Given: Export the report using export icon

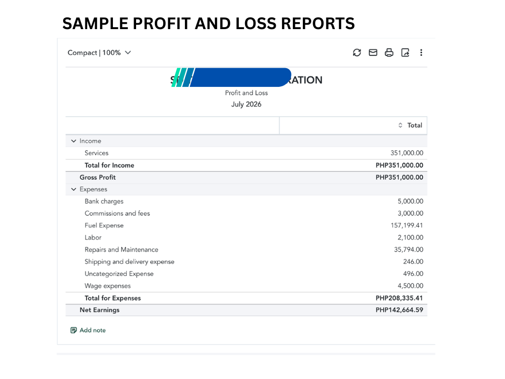Looking at the screenshot, I should click(405, 52).
